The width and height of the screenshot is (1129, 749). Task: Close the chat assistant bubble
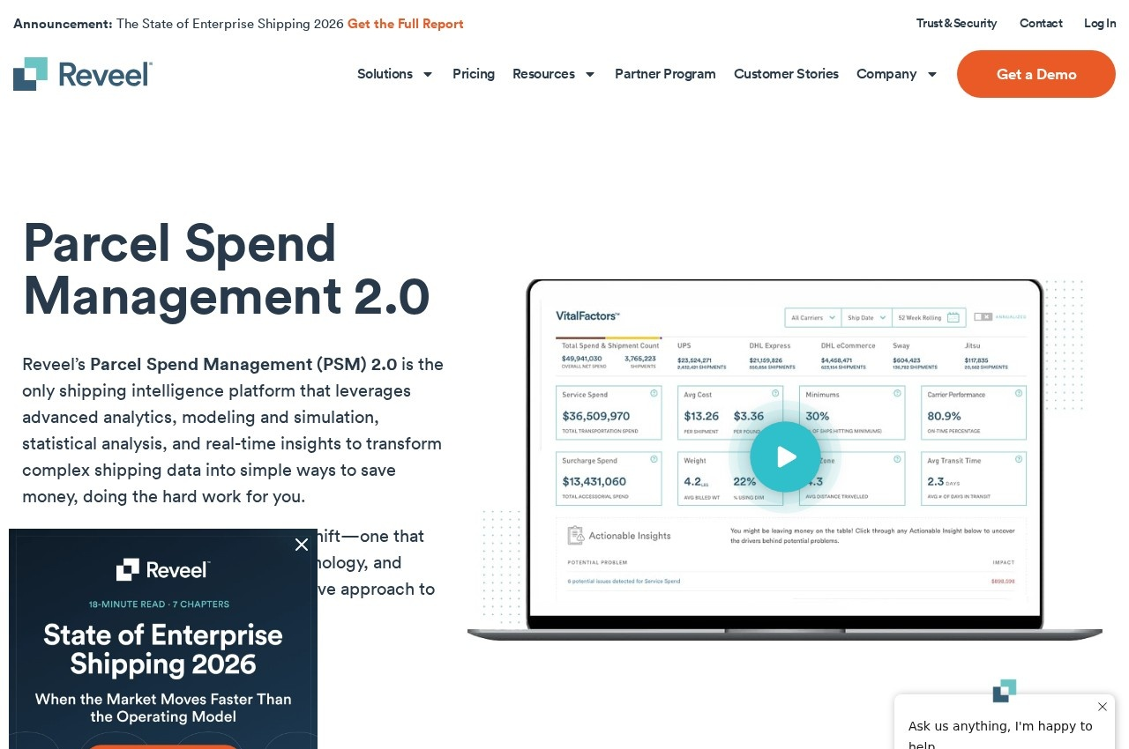(x=1102, y=707)
